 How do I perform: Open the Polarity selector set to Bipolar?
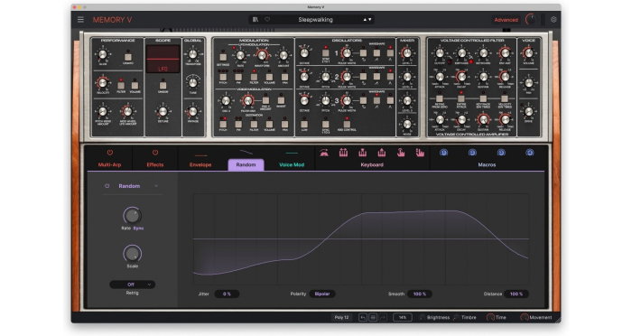(322, 294)
